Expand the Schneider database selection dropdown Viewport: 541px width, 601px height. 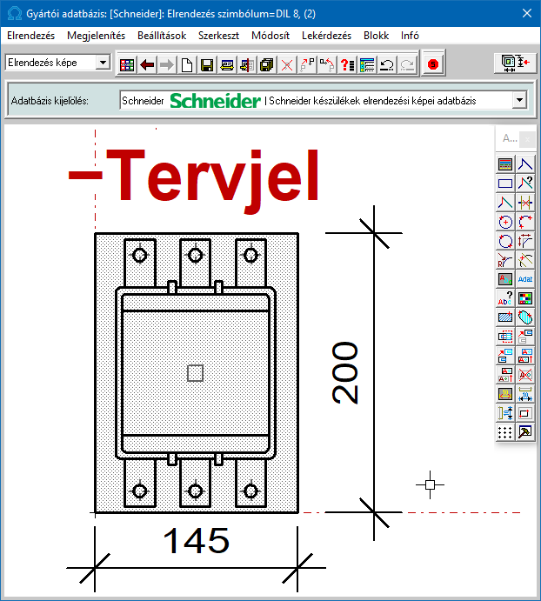click(x=519, y=100)
